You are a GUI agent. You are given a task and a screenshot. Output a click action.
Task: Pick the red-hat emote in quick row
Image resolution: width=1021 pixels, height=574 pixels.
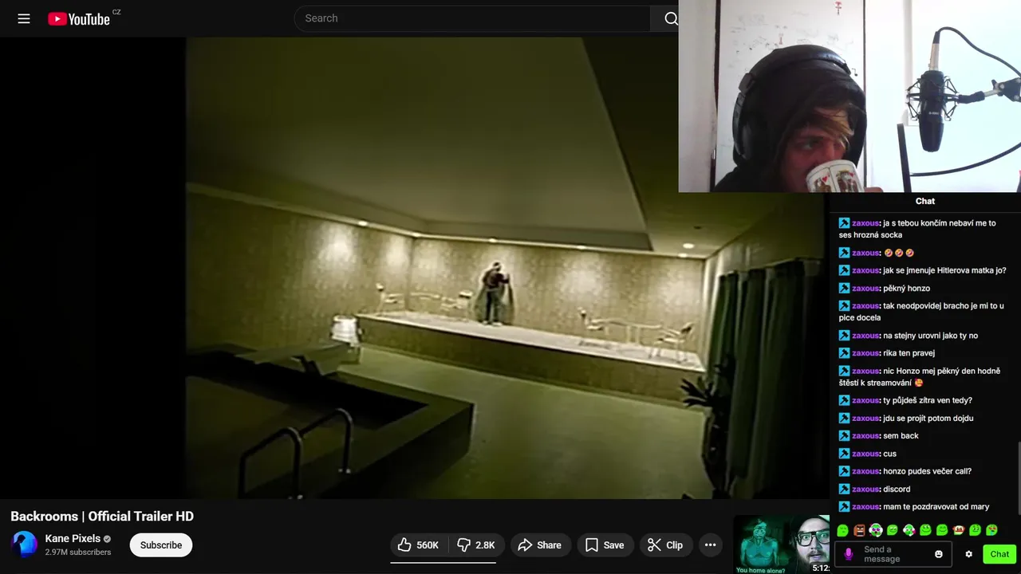point(959,530)
